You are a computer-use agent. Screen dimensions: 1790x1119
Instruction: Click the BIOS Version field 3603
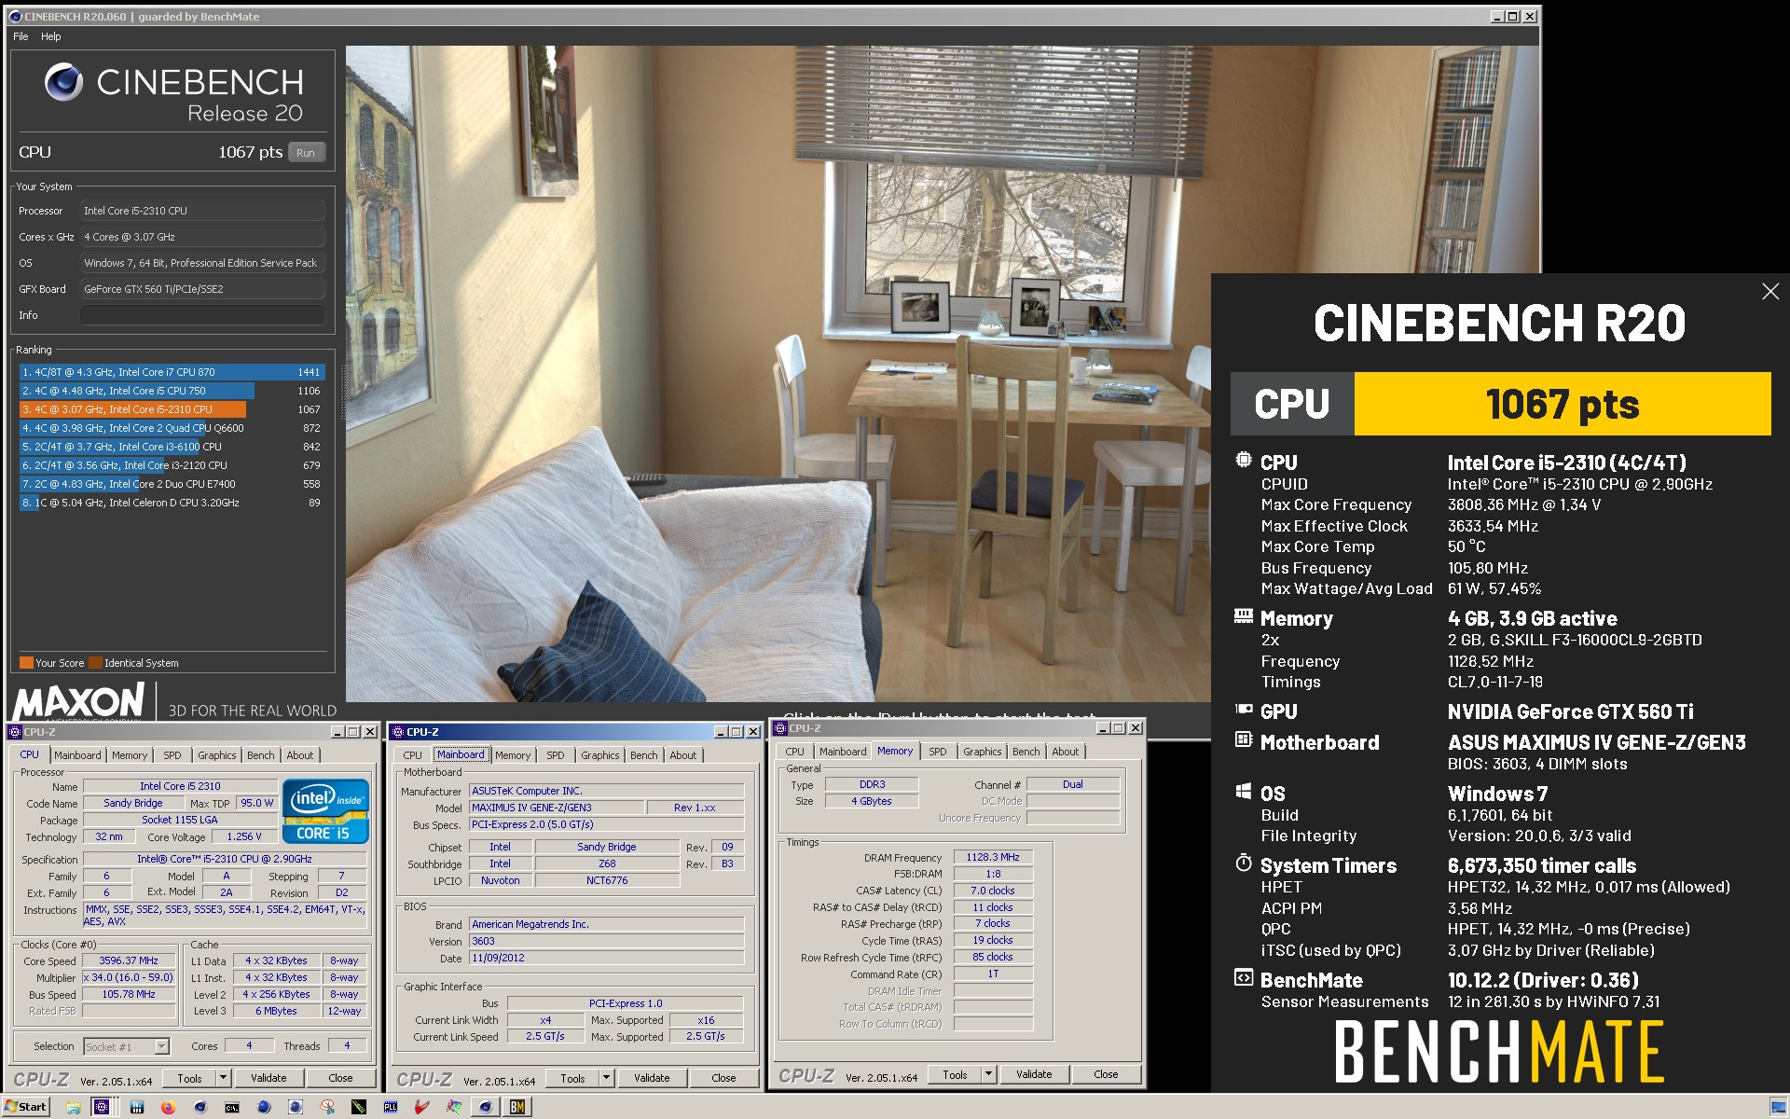606,941
